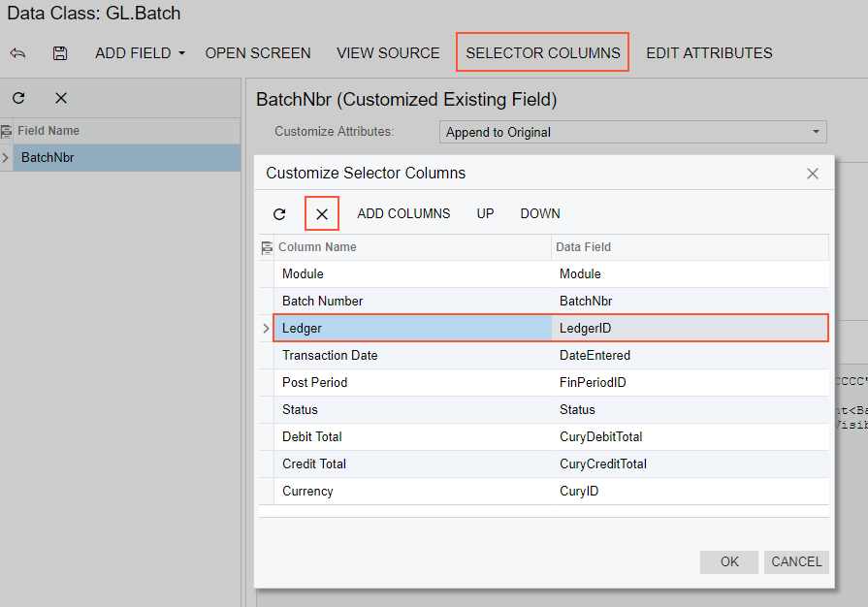This screenshot has height=607, width=868.
Task: Select the Transaction Date column row
Action: point(330,356)
